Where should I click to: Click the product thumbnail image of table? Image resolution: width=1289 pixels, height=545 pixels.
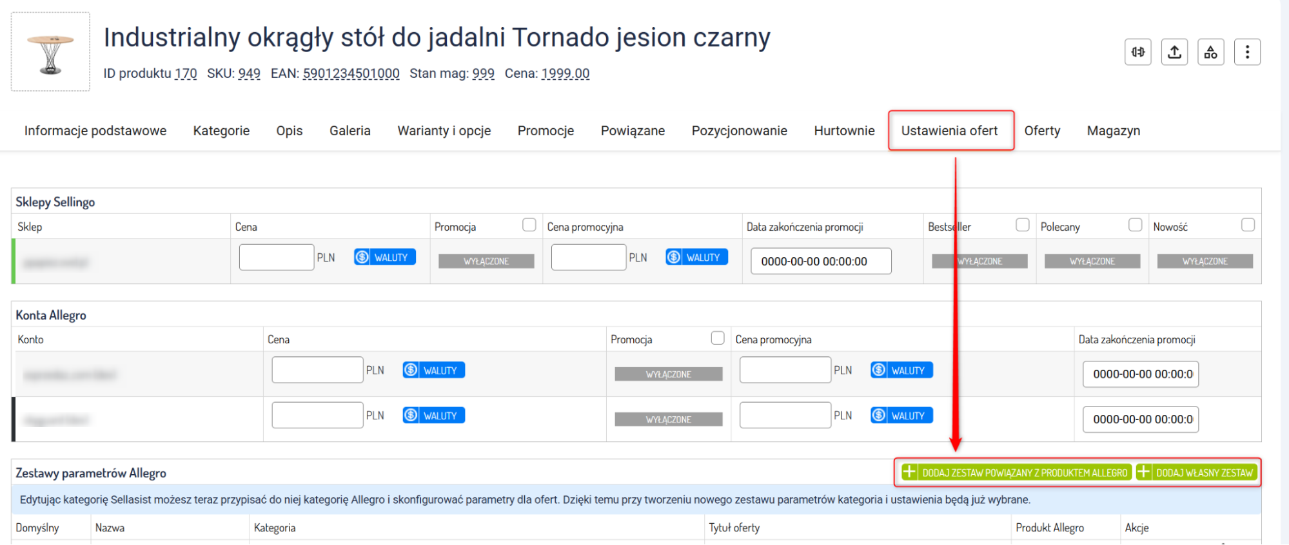click(x=50, y=52)
